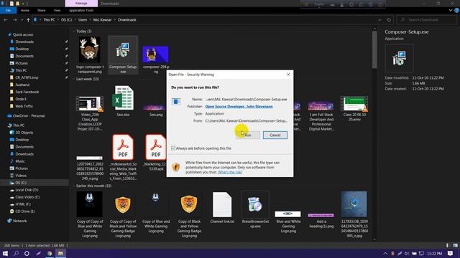Go up one folder level
This screenshot has height=258, width=460.
click(x=28, y=20)
